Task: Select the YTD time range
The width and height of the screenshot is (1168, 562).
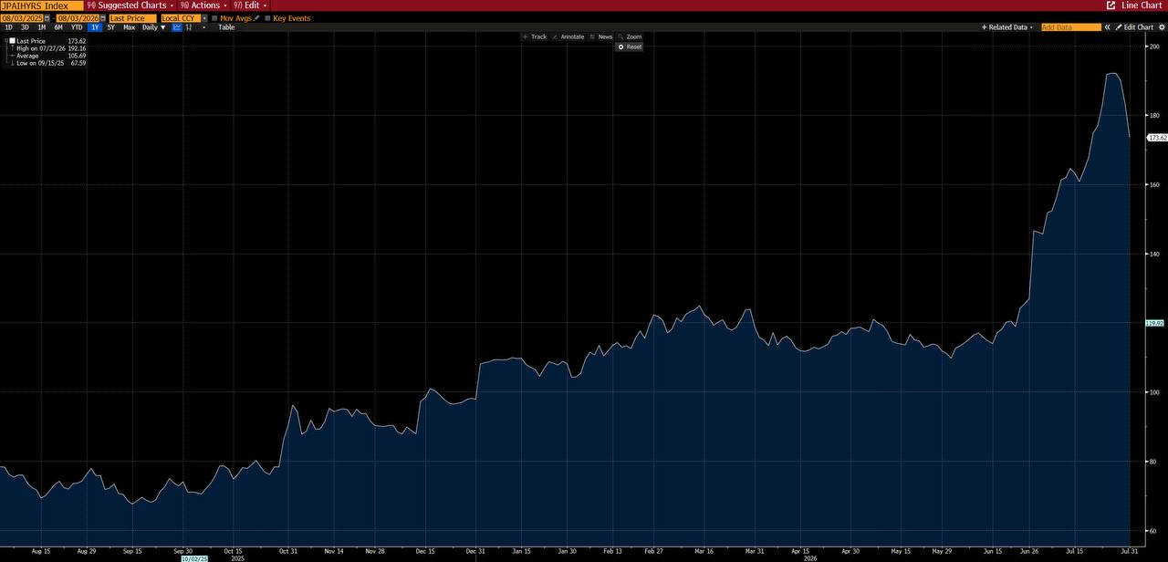Action: pos(77,27)
